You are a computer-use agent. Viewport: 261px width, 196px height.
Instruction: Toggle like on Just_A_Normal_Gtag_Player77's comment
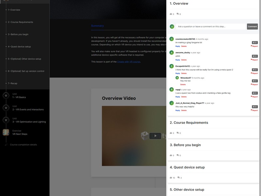254,107
